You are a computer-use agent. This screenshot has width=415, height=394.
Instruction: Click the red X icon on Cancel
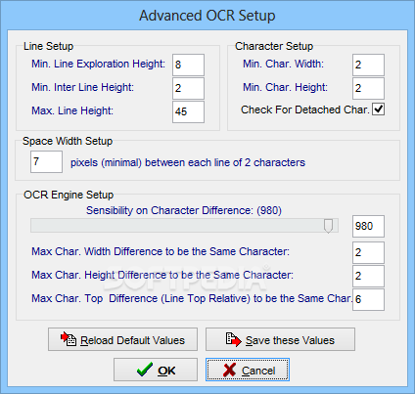(230, 370)
